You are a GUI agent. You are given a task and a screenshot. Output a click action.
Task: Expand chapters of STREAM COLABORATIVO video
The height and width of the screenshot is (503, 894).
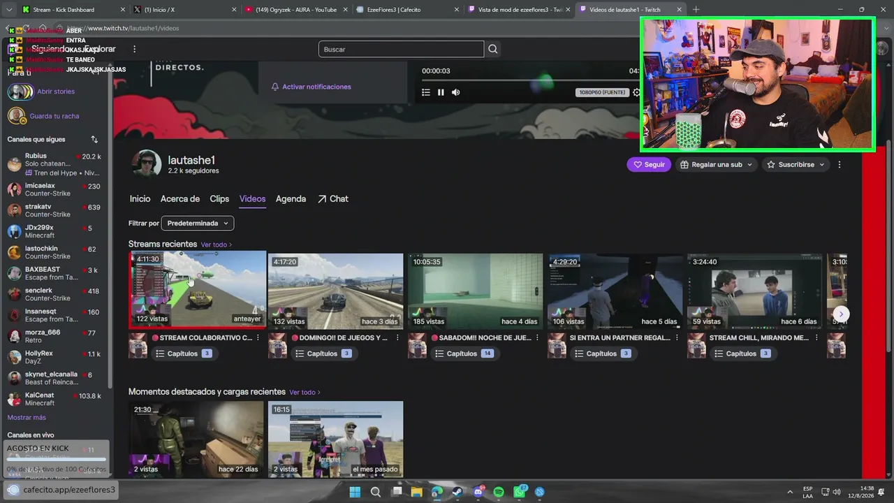[183, 353]
